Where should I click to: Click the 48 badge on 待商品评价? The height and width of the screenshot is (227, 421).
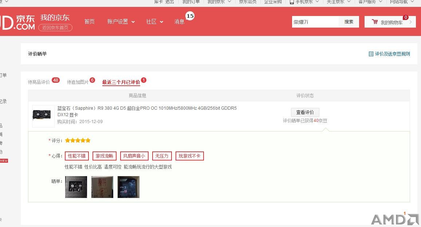pyautogui.click(x=56, y=80)
